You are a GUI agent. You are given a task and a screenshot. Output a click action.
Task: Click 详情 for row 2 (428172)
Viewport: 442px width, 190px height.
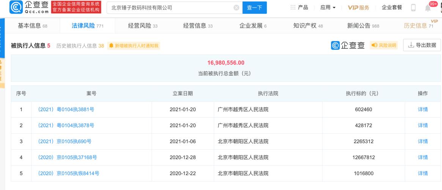tap(423, 125)
